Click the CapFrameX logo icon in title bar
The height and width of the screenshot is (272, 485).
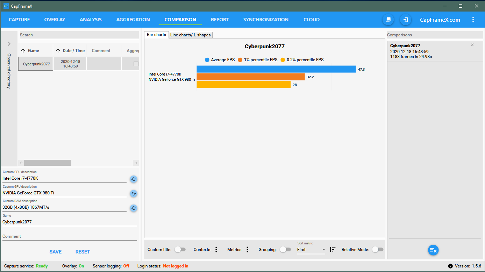6,6
